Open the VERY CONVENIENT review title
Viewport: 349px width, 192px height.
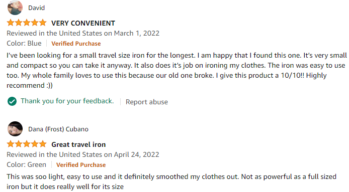pos(83,23)
